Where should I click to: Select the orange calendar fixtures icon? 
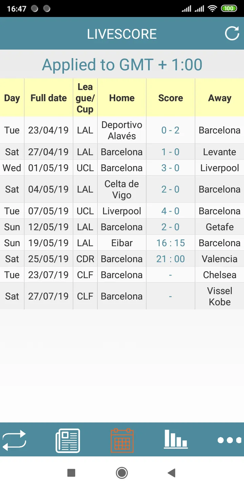122,440
